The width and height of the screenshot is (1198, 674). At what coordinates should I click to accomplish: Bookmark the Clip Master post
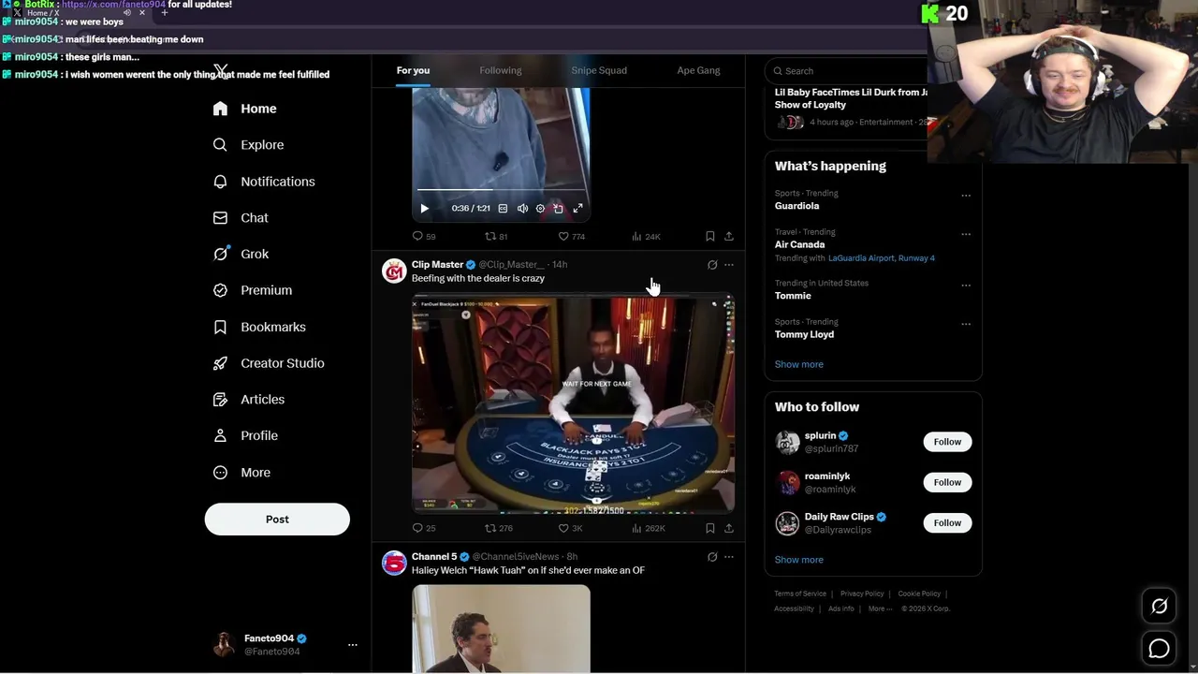pos(710,528)
